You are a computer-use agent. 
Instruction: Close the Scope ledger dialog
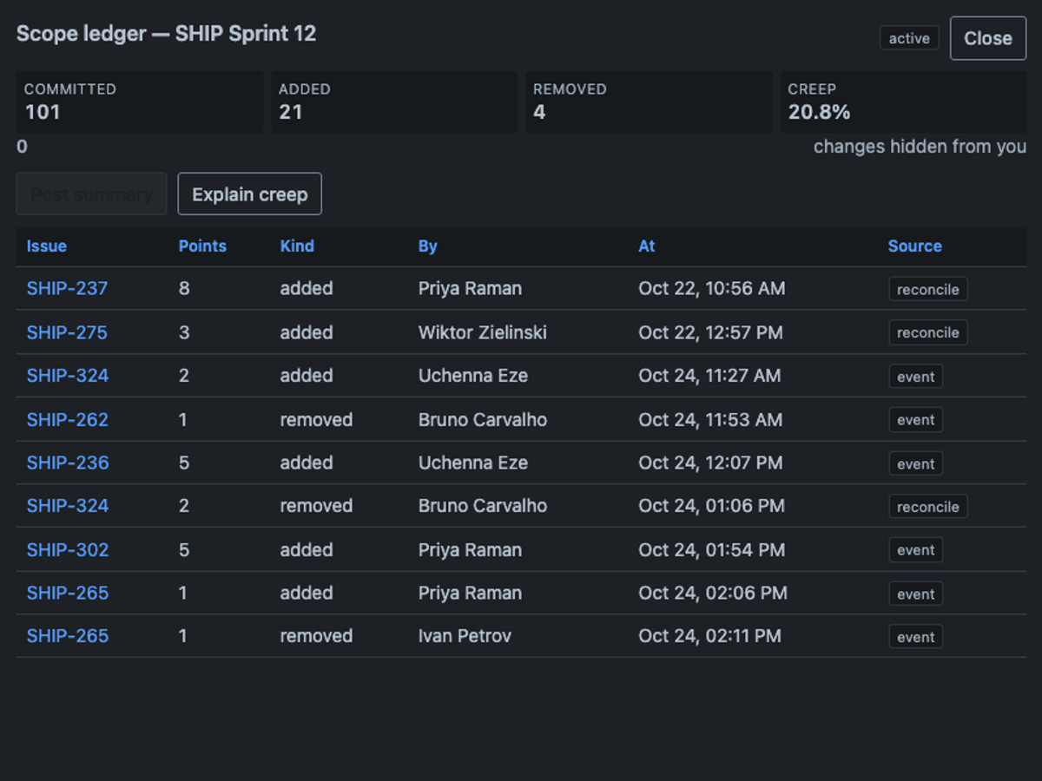[x=988, y=38]
